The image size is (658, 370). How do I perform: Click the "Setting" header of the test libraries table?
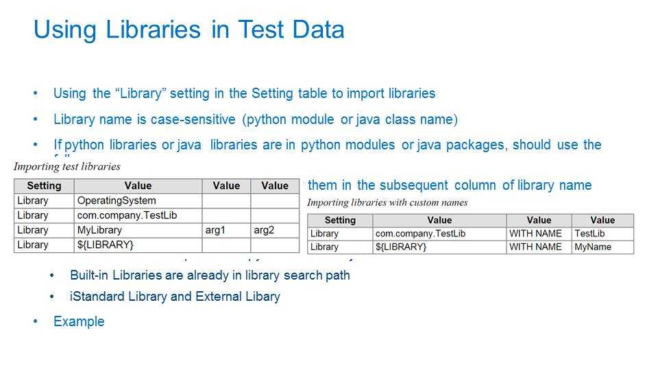[x=44, y=186]
